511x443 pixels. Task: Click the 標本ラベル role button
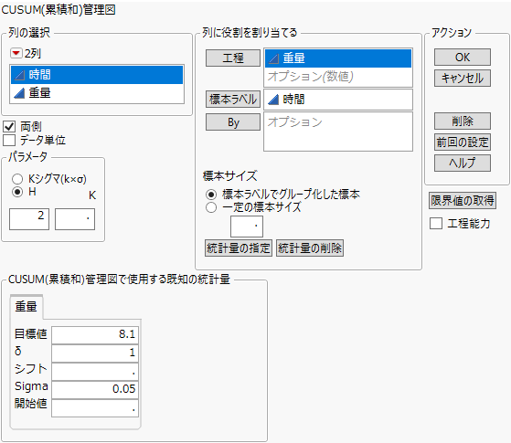click(233, 99)
